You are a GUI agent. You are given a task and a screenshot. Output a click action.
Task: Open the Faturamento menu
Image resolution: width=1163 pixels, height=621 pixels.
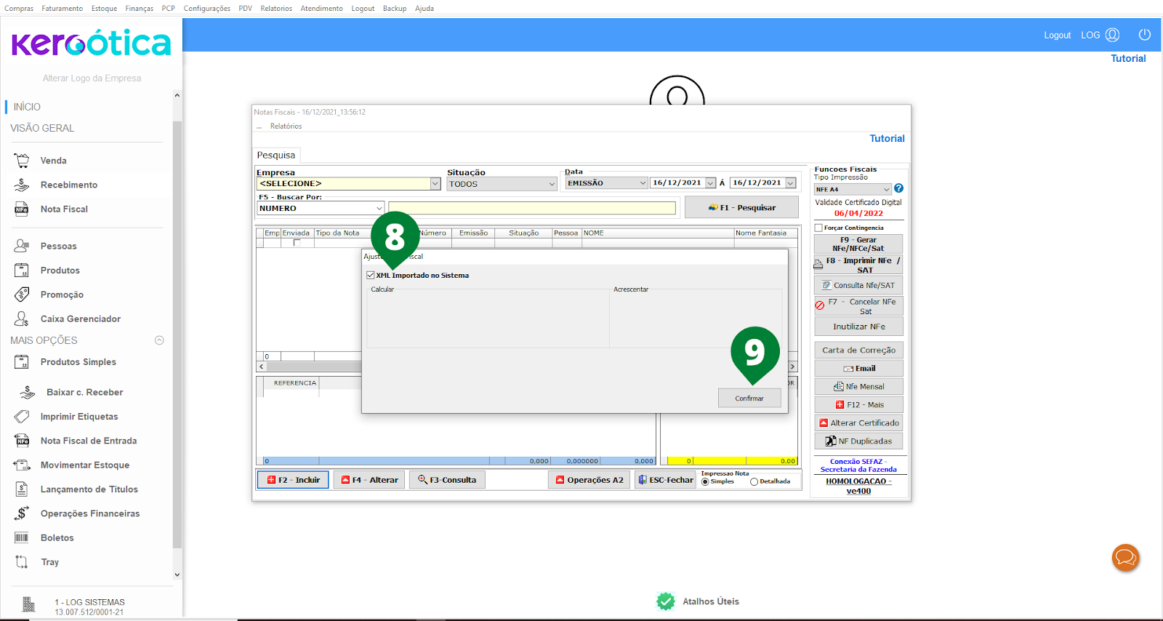(x=63, y=9)
